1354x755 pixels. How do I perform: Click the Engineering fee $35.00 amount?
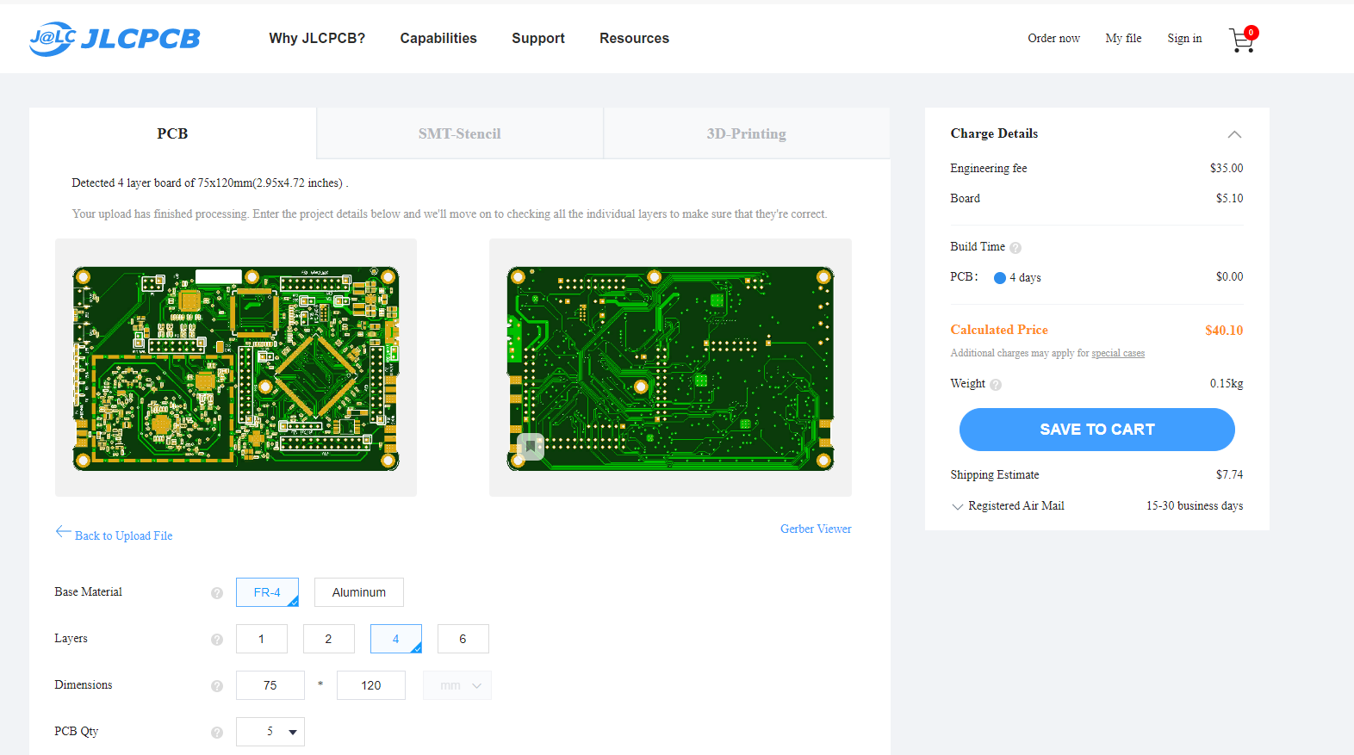1227,168
